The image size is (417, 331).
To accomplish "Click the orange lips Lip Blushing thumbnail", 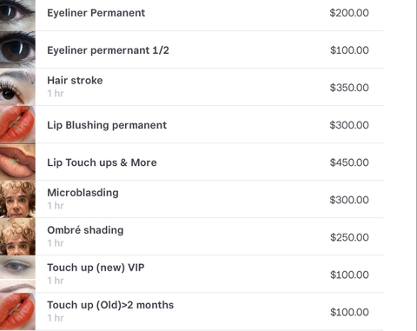I will pos(17,124).
